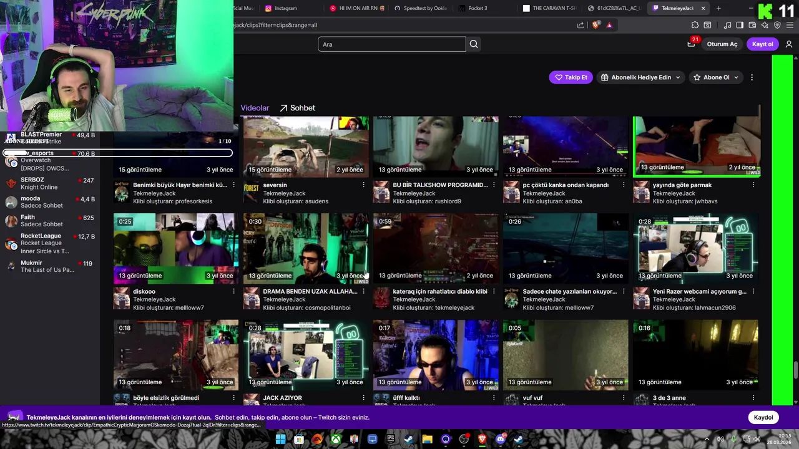Open the Leo AI sparkle icon
The width and height of the screenshot is (799, 449).
point(765,25)
